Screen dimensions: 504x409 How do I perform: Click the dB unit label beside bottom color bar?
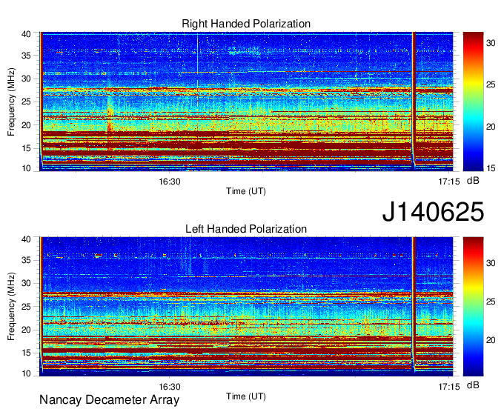coord(473,385)
